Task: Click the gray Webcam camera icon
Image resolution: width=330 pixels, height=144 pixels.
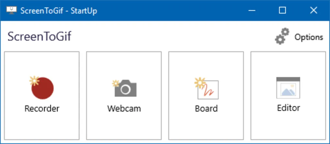Action: 126,89
